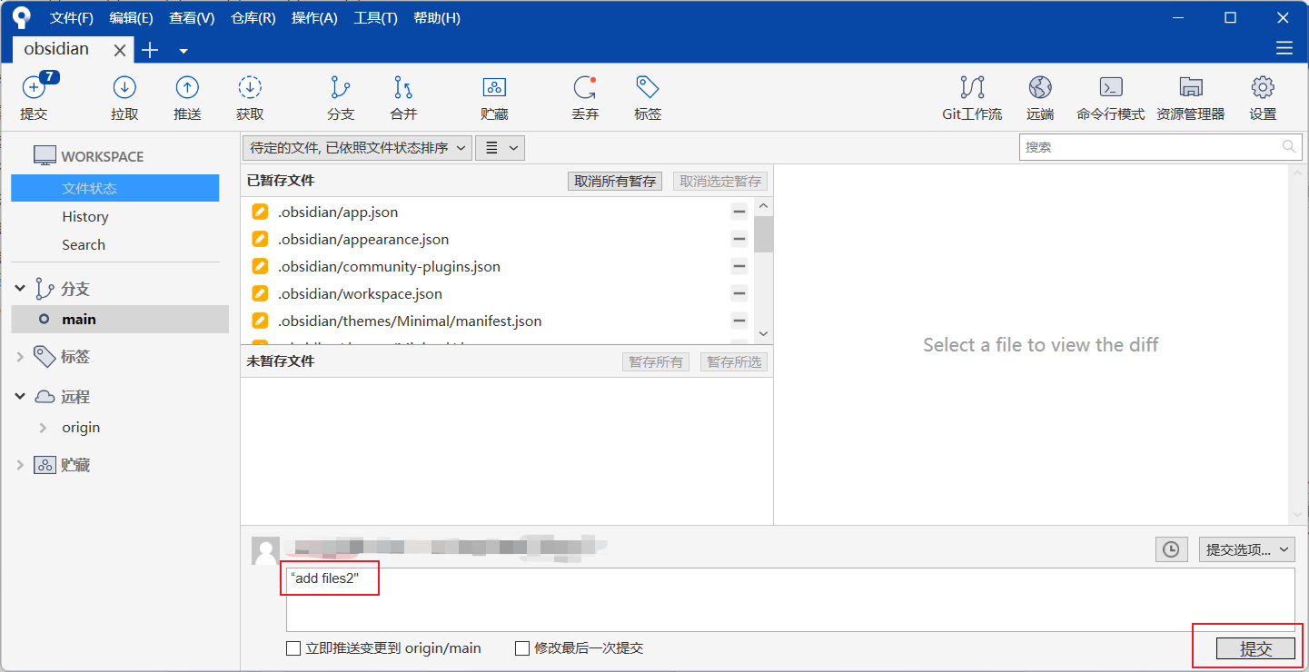Screen dimensions: 1309x672
Task: Click the 暂存所有 (stage all) button
Action: 656,361
